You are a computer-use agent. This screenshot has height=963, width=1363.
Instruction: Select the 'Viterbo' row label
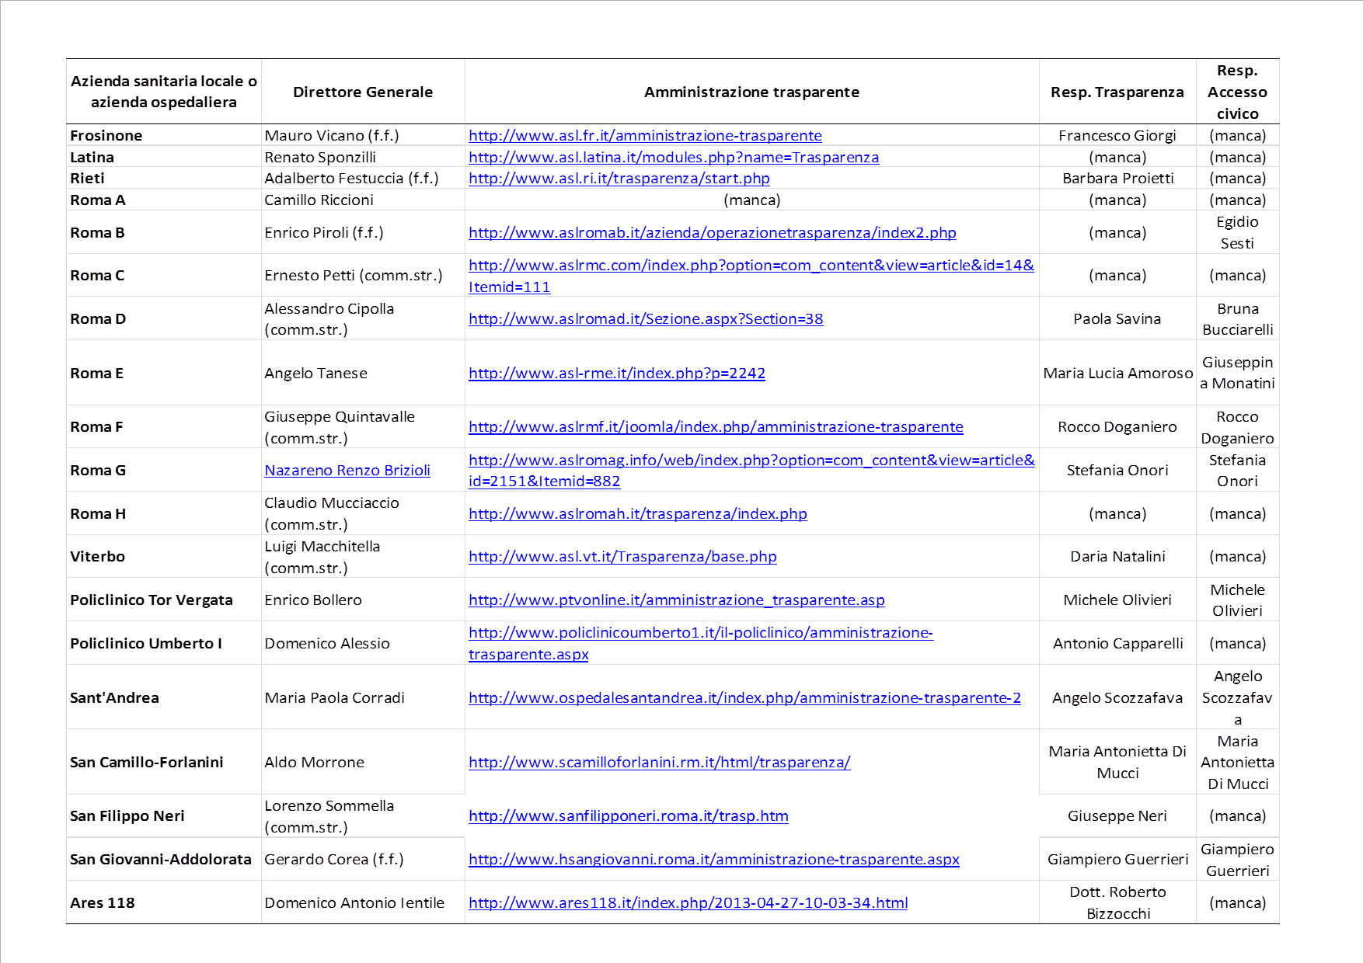tap(97, 556)
